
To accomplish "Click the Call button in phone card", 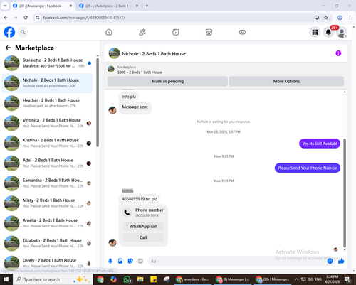I will [x=143, y=237].
